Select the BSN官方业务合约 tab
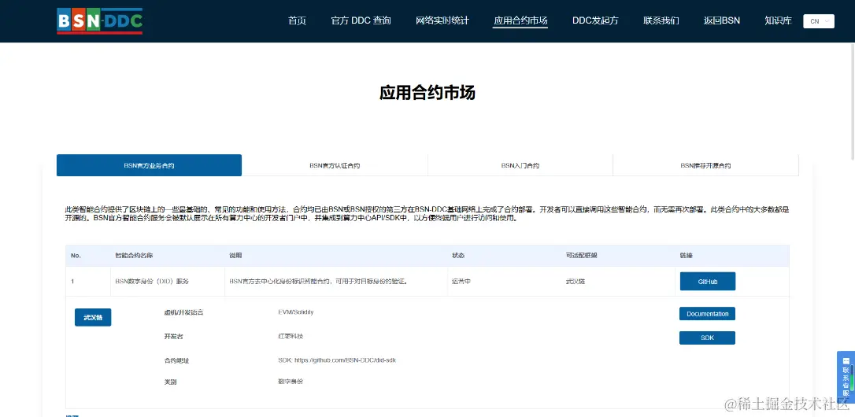The width and height of the screenshot is (855, 417). pyautogui.click(x=149, y=165)
